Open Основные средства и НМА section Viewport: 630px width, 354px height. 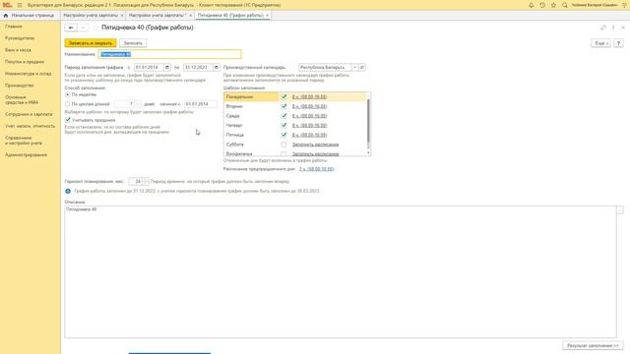coord(22,100)
